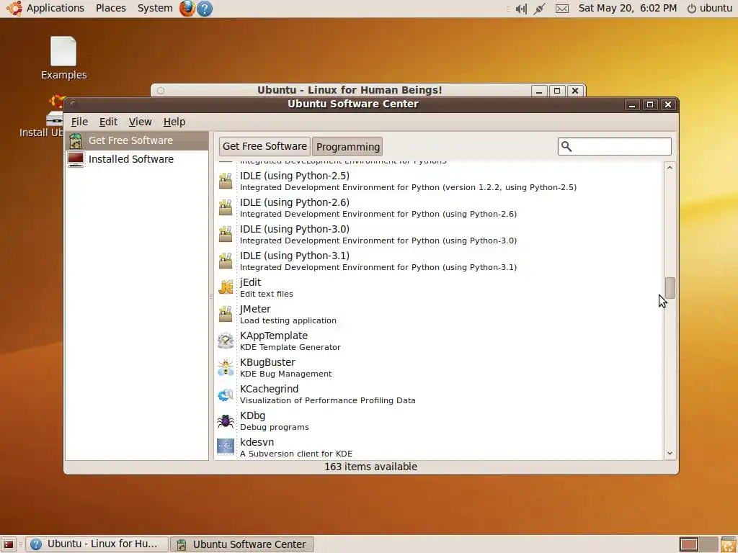This screenshot has width=738, height=553.
Task: Click the IDLE (using Python-2.6) package icon
Action: [226, 208]
